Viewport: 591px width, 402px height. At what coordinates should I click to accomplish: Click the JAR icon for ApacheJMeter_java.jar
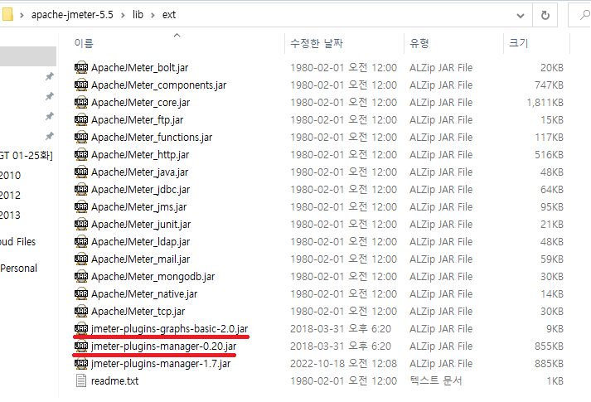tap(81, 172)
